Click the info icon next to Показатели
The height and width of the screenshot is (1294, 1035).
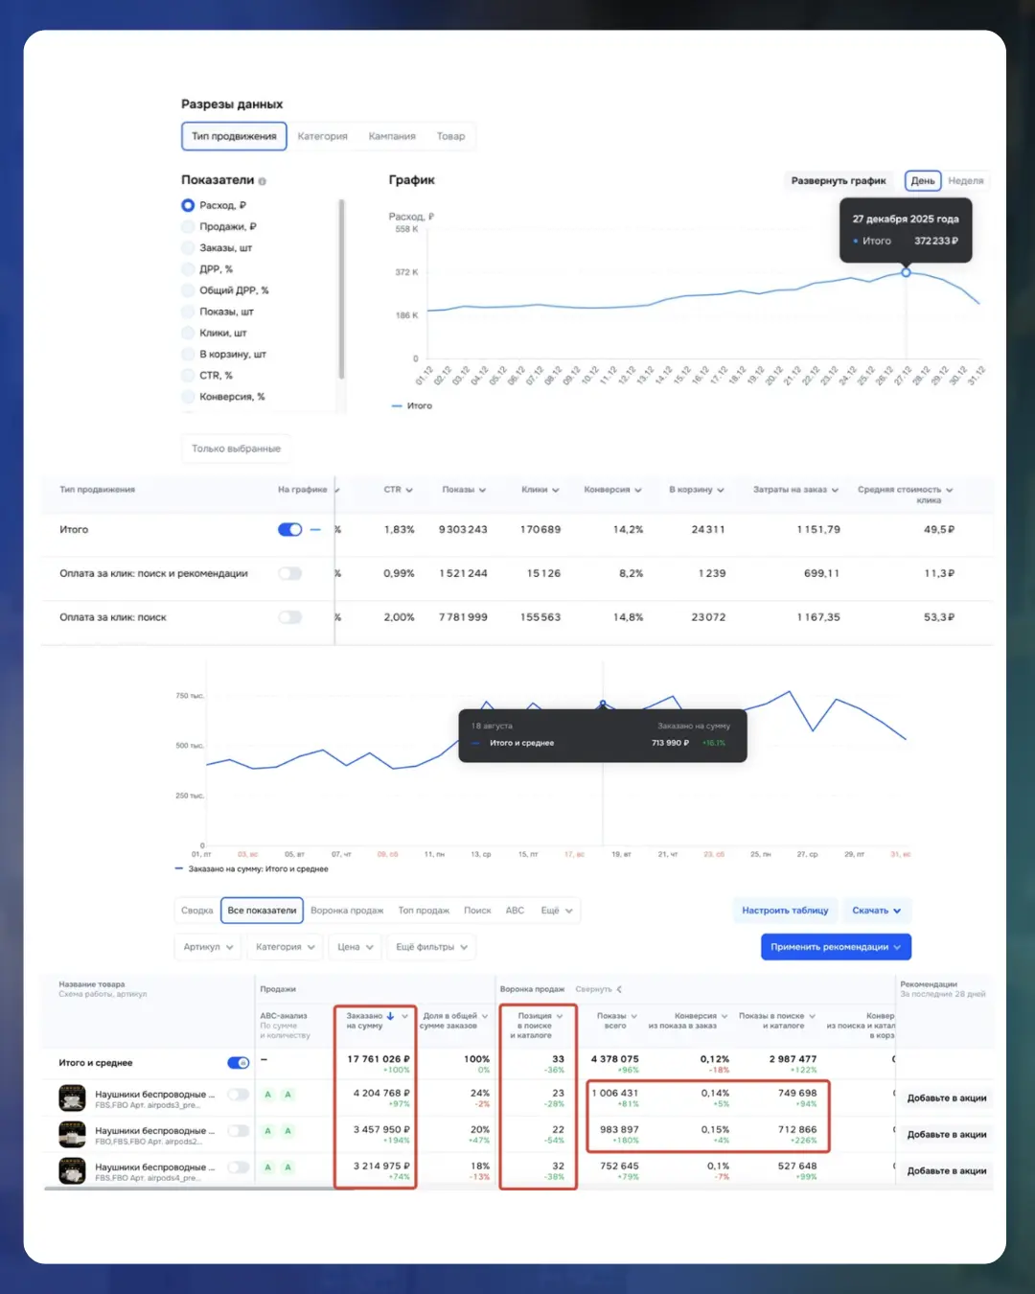point(263,181)
